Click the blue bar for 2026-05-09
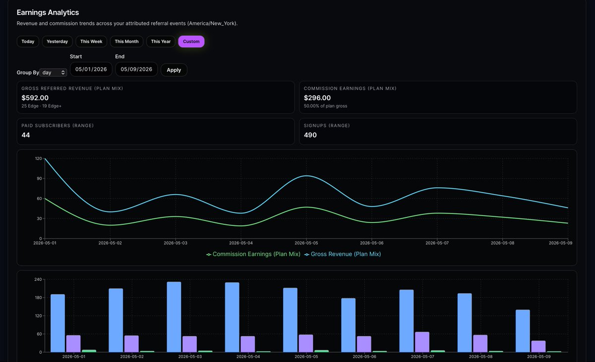This screenshot has width=595, height=362. tap(523, 331)
